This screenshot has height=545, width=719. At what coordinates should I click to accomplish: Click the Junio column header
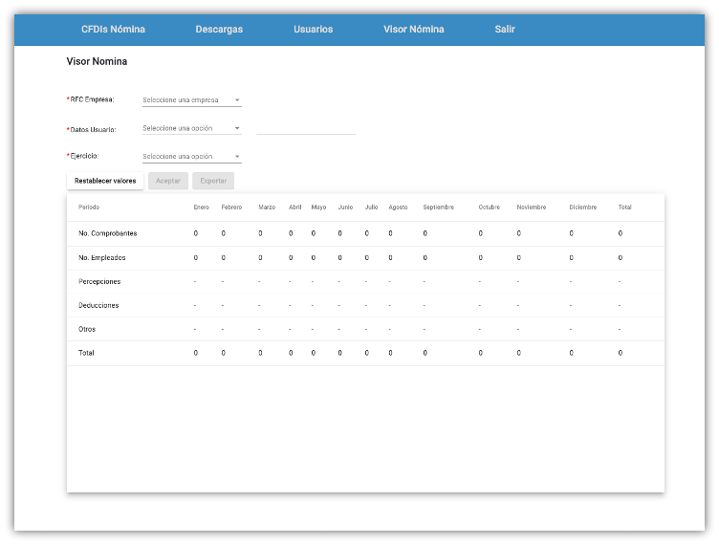[x=345, y=207]
